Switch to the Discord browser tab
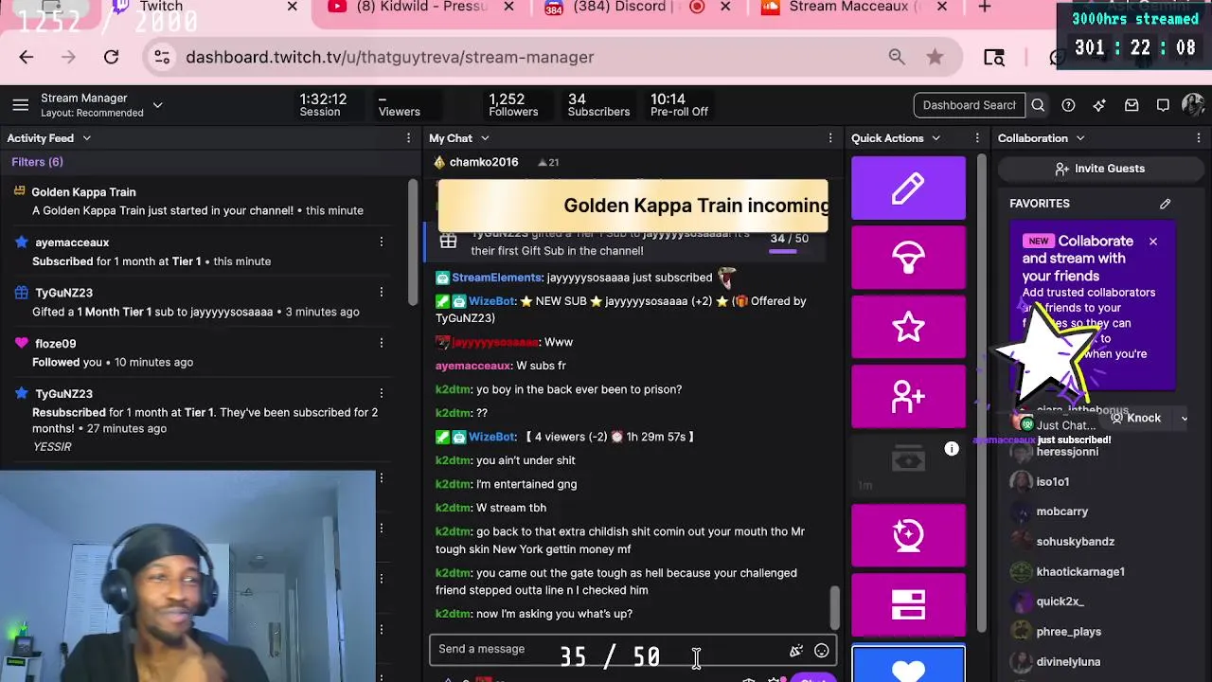1212x682 pixels. point(625,7)
